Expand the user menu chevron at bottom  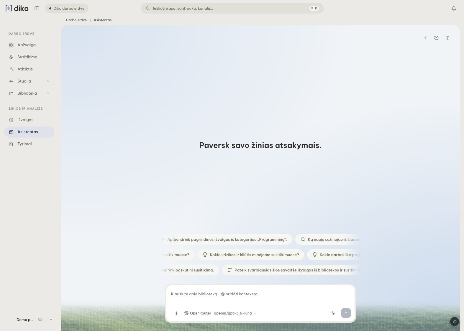click(51, 320)
